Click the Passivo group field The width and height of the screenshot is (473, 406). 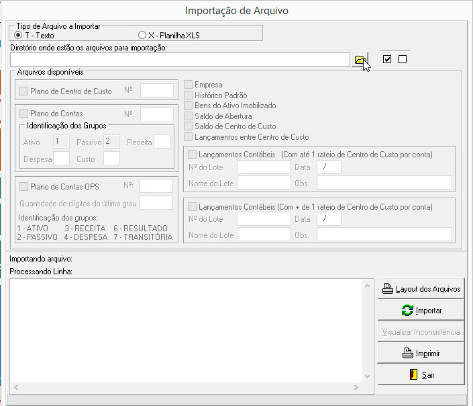[x=111, y=141]
